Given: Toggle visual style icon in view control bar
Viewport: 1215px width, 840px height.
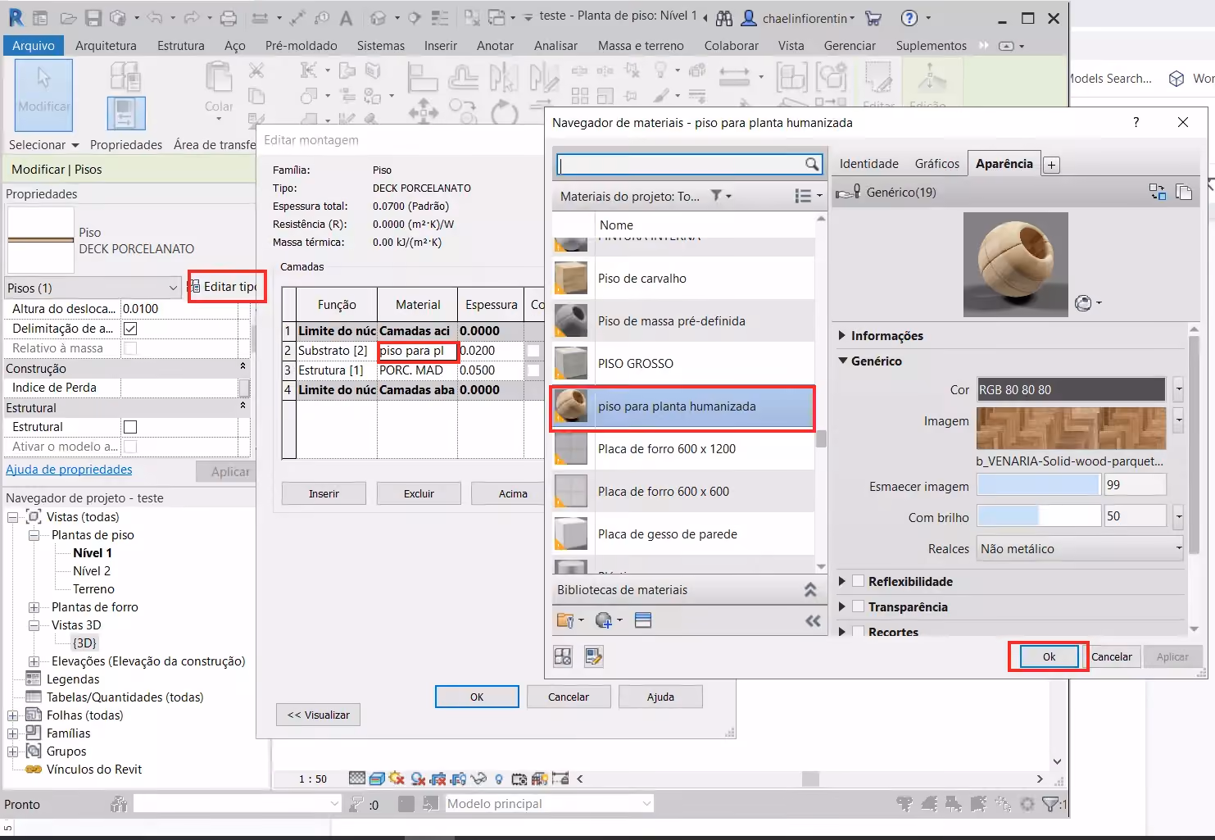Looking at the screenshot, I should (x=378, y=779).
